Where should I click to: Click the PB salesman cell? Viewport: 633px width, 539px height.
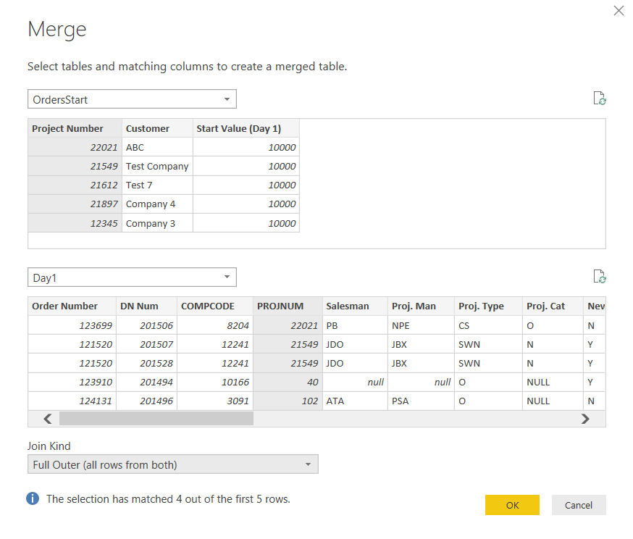(x=356, y=325)
